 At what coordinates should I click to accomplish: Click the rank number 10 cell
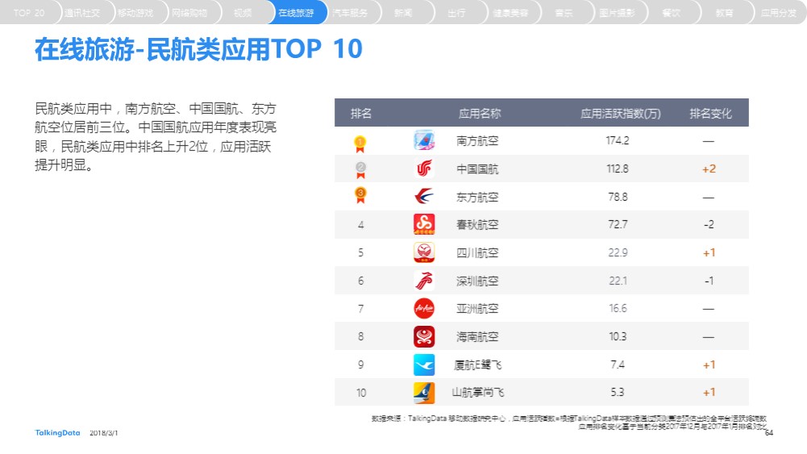361,393
